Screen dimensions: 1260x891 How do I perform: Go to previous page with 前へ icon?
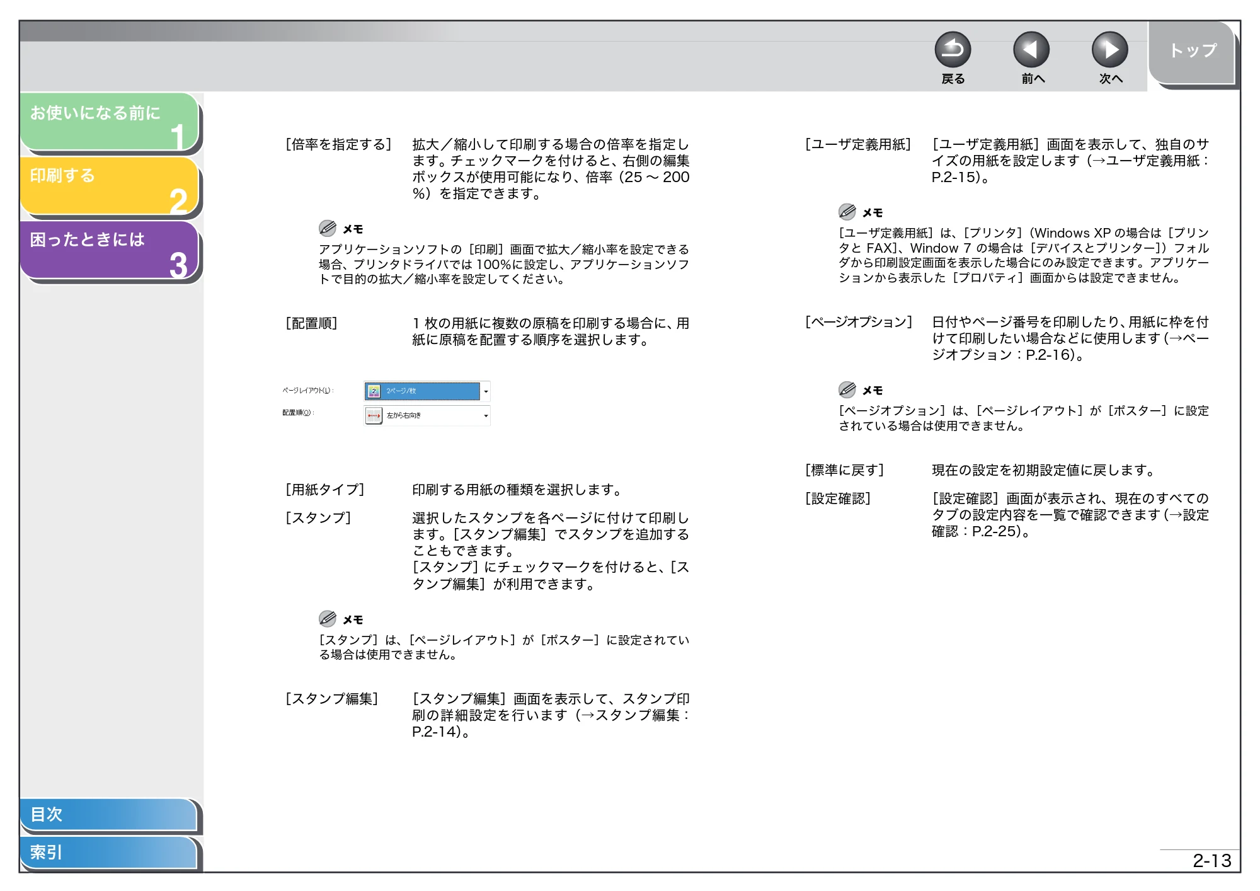click(1031, 50)
